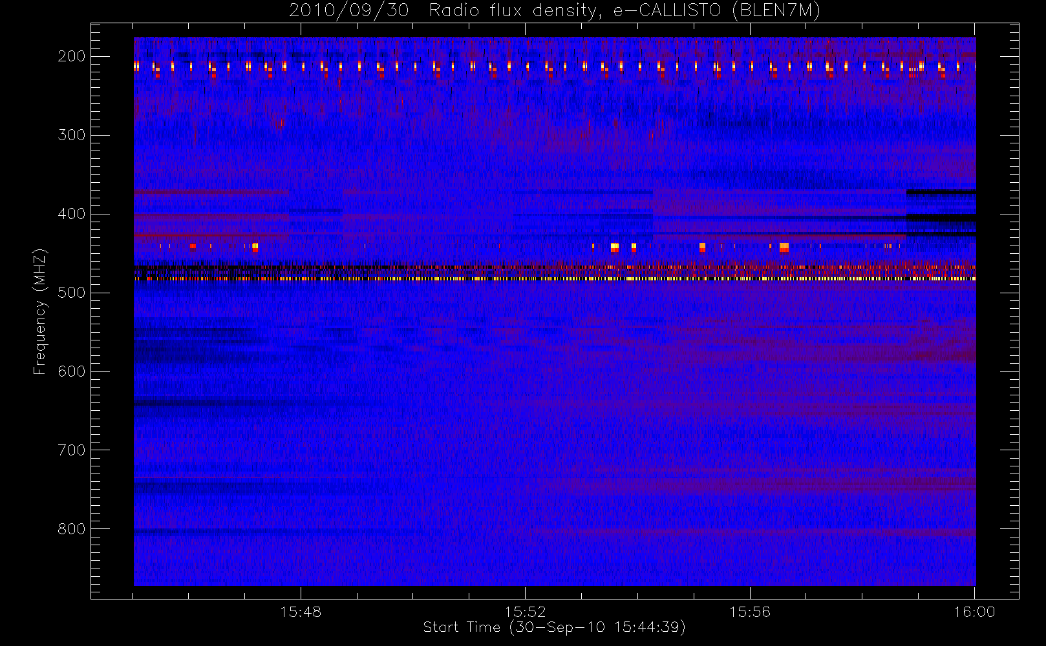Image resolution: width=1046 pixels, height=646 pixels.
Task: Click the 15:52 time axis label
Action: [525, 612]
